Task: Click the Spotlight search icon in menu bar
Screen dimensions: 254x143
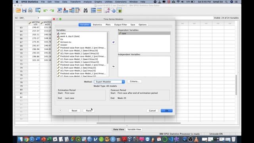Action: (226, 2)
